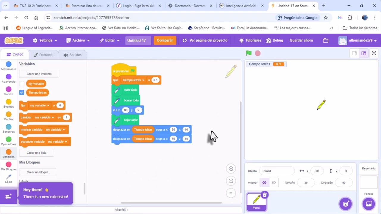Click the Crear una lista button
Viewport: 381px width, 214px height.
pyautogui.click(x=37, y=153)
